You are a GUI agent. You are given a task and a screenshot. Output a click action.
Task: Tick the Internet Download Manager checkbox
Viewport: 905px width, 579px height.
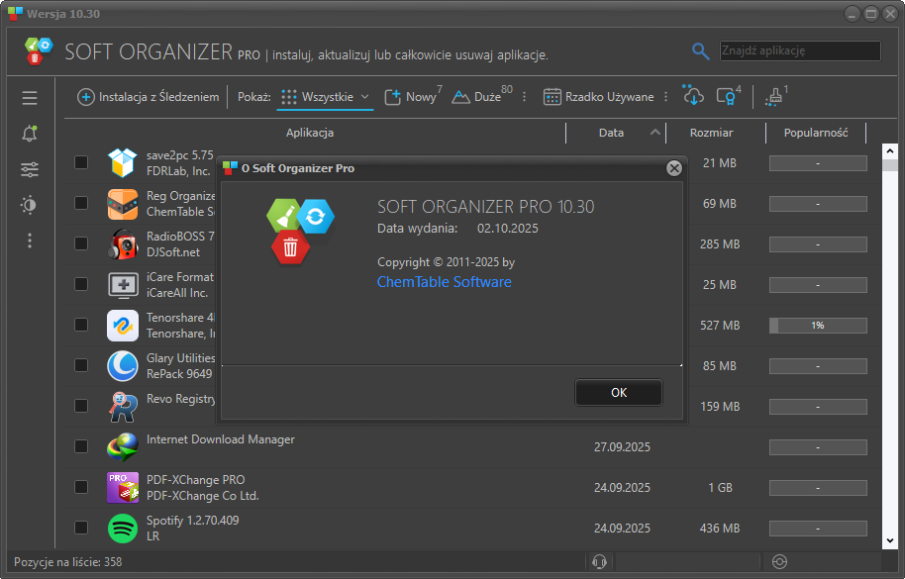(x=81, y=446)
